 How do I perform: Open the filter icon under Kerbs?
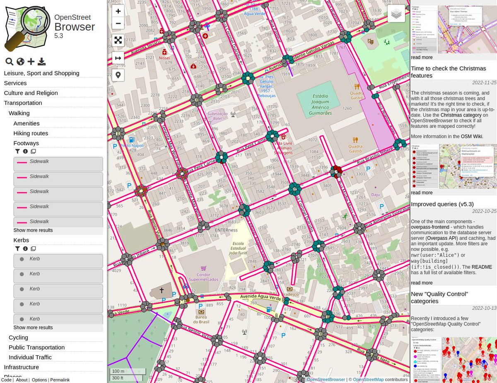pyautogui.click(x=17, y=249)
